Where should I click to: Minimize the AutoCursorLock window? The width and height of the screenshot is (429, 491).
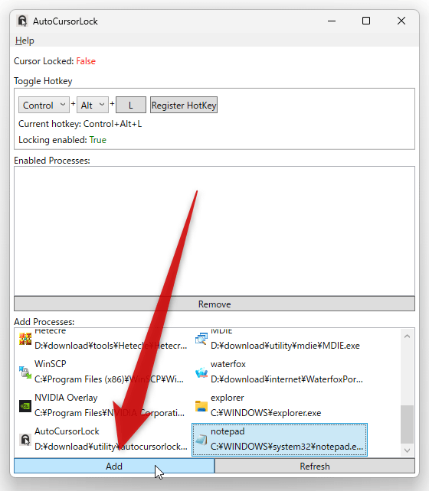point(332,21)
